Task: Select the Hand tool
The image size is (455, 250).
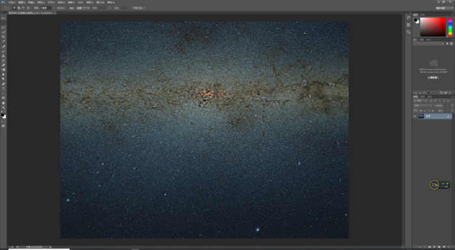Action: [3, 103]
